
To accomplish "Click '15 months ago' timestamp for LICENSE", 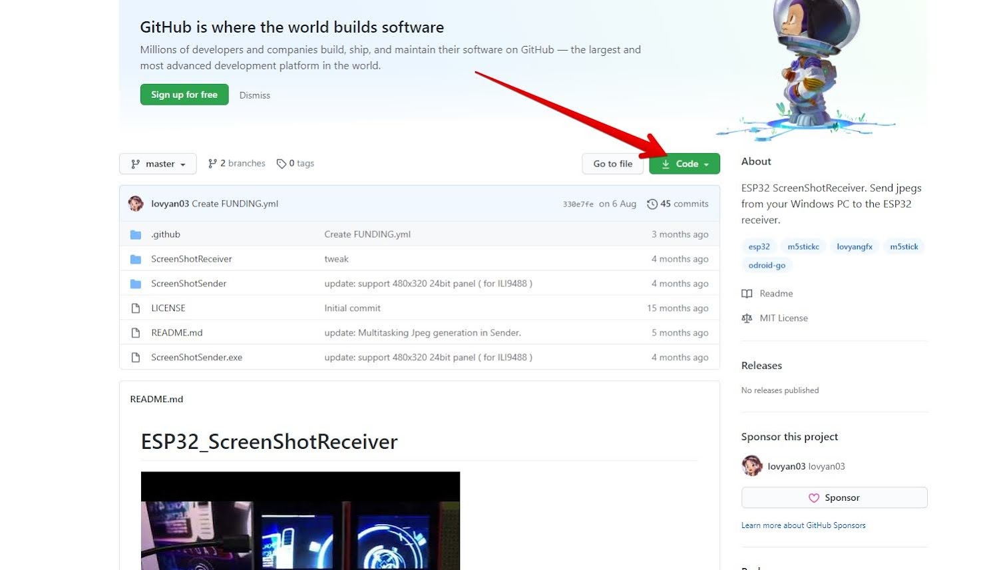I will click(678, 308).
